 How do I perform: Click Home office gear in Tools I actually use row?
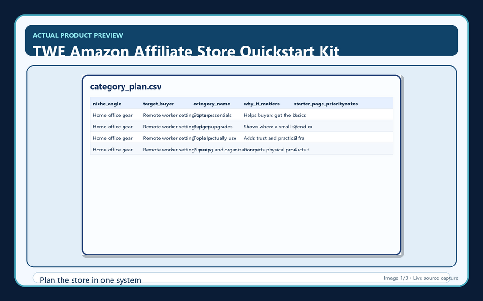coord(112,138)
